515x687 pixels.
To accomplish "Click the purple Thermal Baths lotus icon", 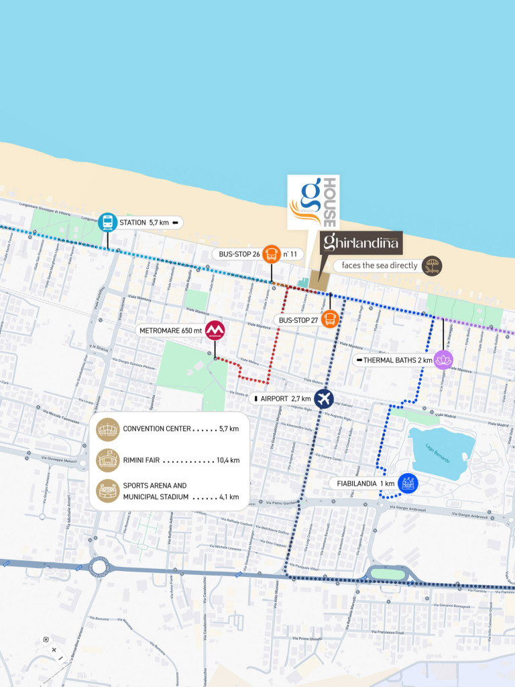I will tap(443, 360).
